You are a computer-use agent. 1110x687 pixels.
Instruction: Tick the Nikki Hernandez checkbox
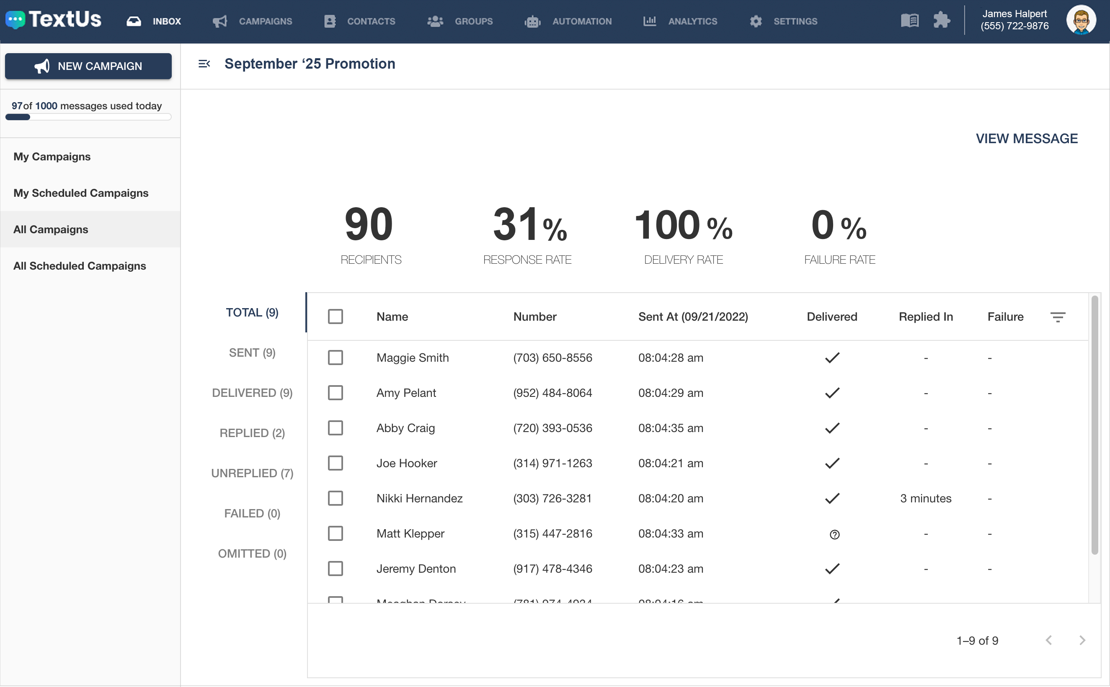(x=336, y=499)
